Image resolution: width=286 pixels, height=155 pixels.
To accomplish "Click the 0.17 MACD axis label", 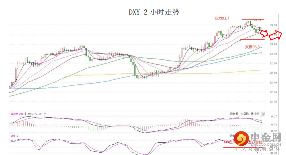I will pyautogui.click(x=274, y=116).
